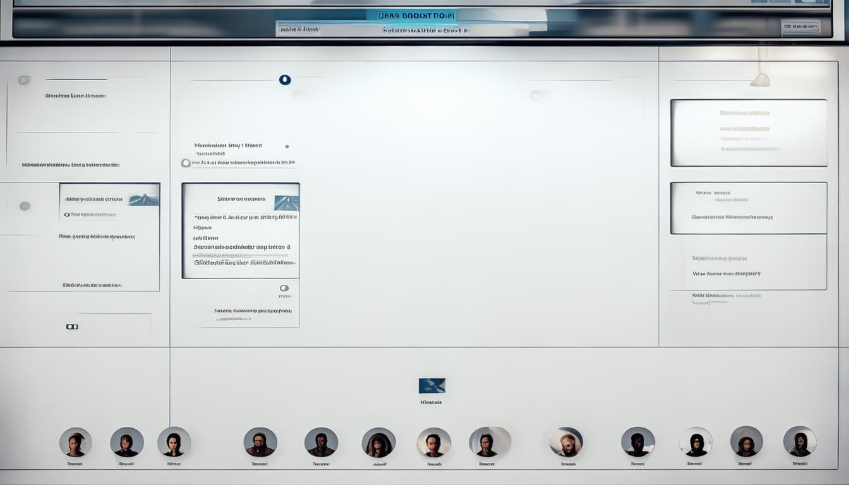This screenshot has height=485, width=849.
Task: Open the light-haired avatar in bottom row
Action: [x=566, y=442]
